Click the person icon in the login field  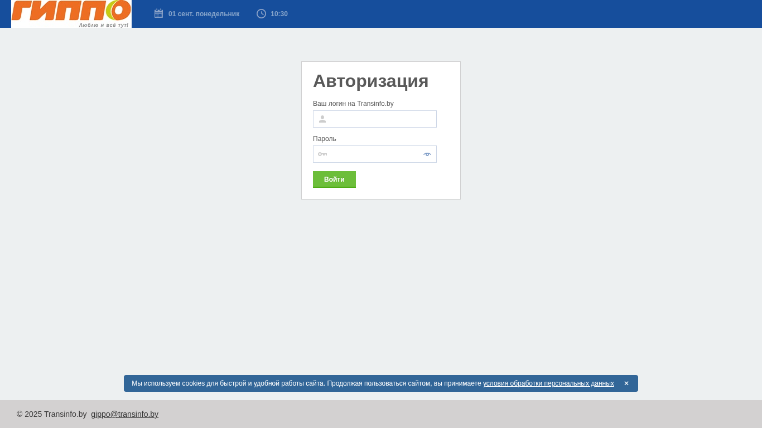tap(322, 119)
